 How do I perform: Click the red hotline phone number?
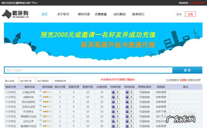click(198, 3)
